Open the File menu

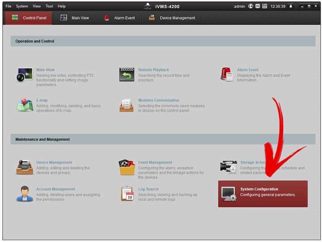[8, 6]
